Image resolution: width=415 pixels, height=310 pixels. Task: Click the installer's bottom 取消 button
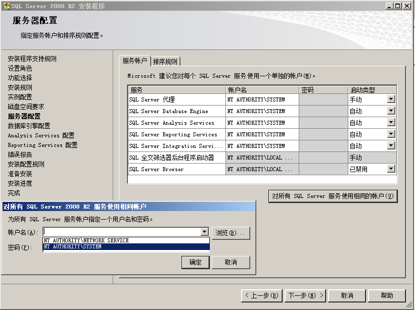click(x=347, y=295)
